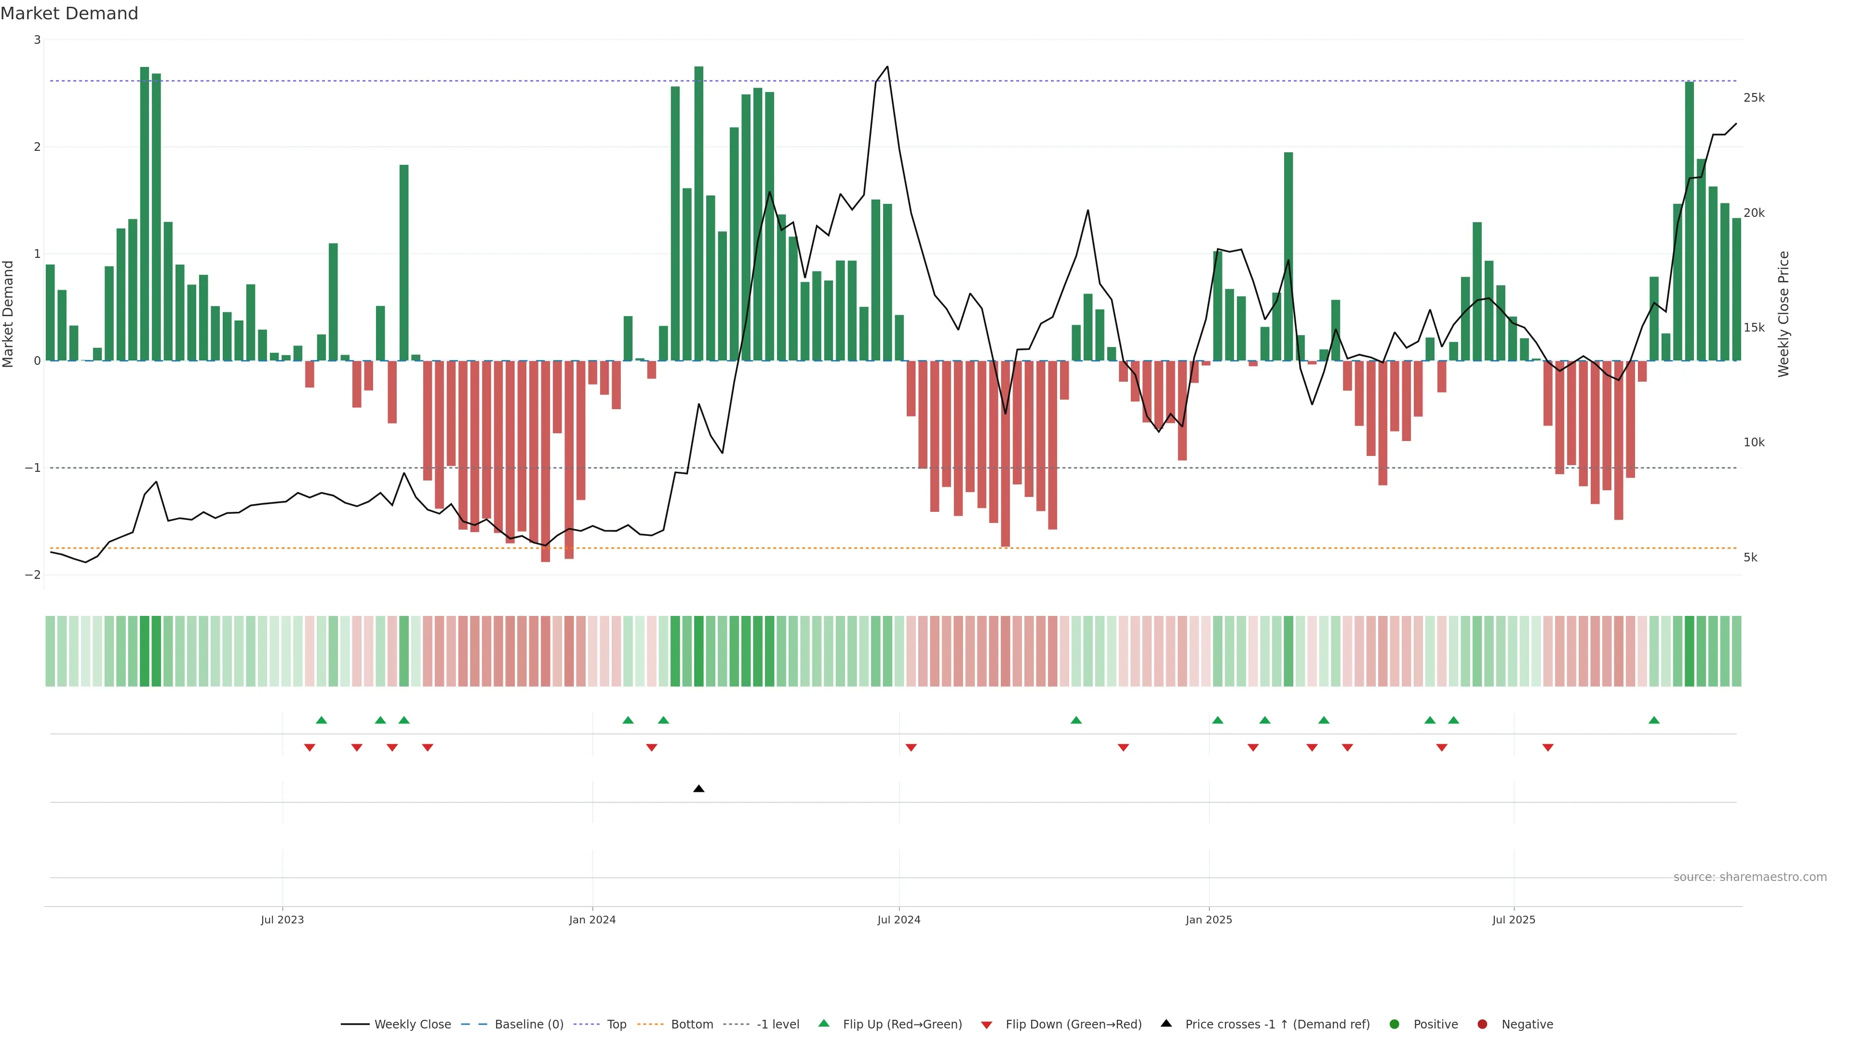The height and width of the screenshot is (1041, 1851).
Task: Click the first green flip-up triangle marker
Action: [x=321, y=720]
